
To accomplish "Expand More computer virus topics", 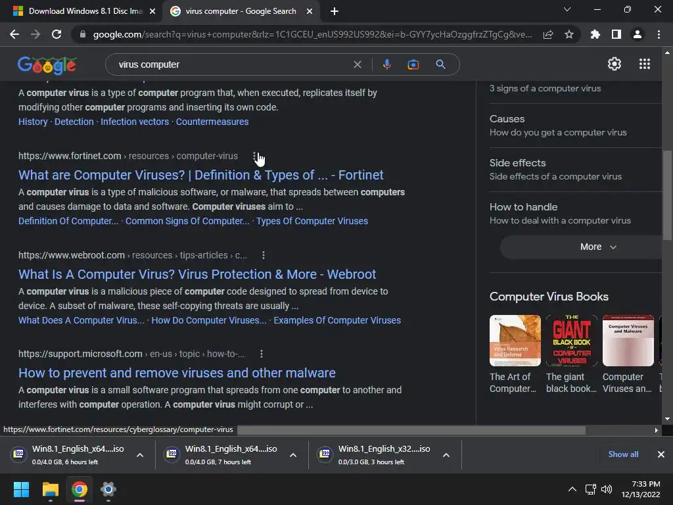I will tap(582, 247).
